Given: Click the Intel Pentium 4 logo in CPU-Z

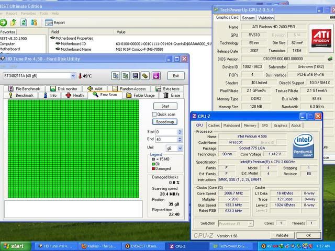Looking at the screenshot, I should click(x=303, y=146).
